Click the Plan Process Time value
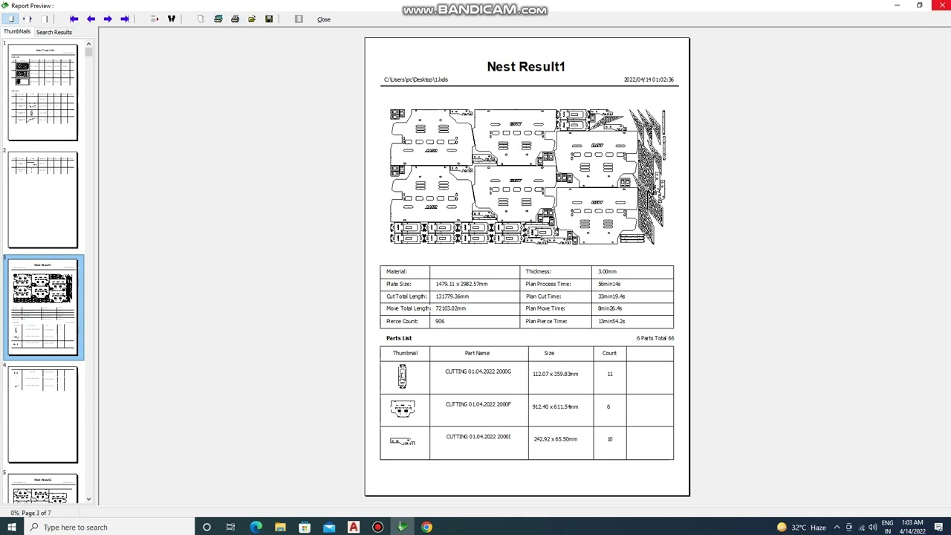 pyautogui.click(x=609, y=284)
